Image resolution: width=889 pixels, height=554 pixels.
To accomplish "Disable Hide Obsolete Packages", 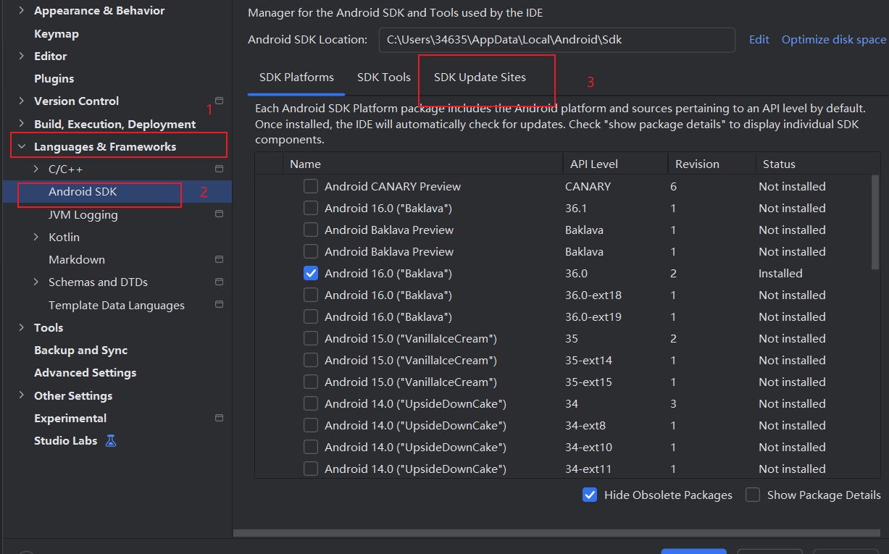I will click(590, 495).
